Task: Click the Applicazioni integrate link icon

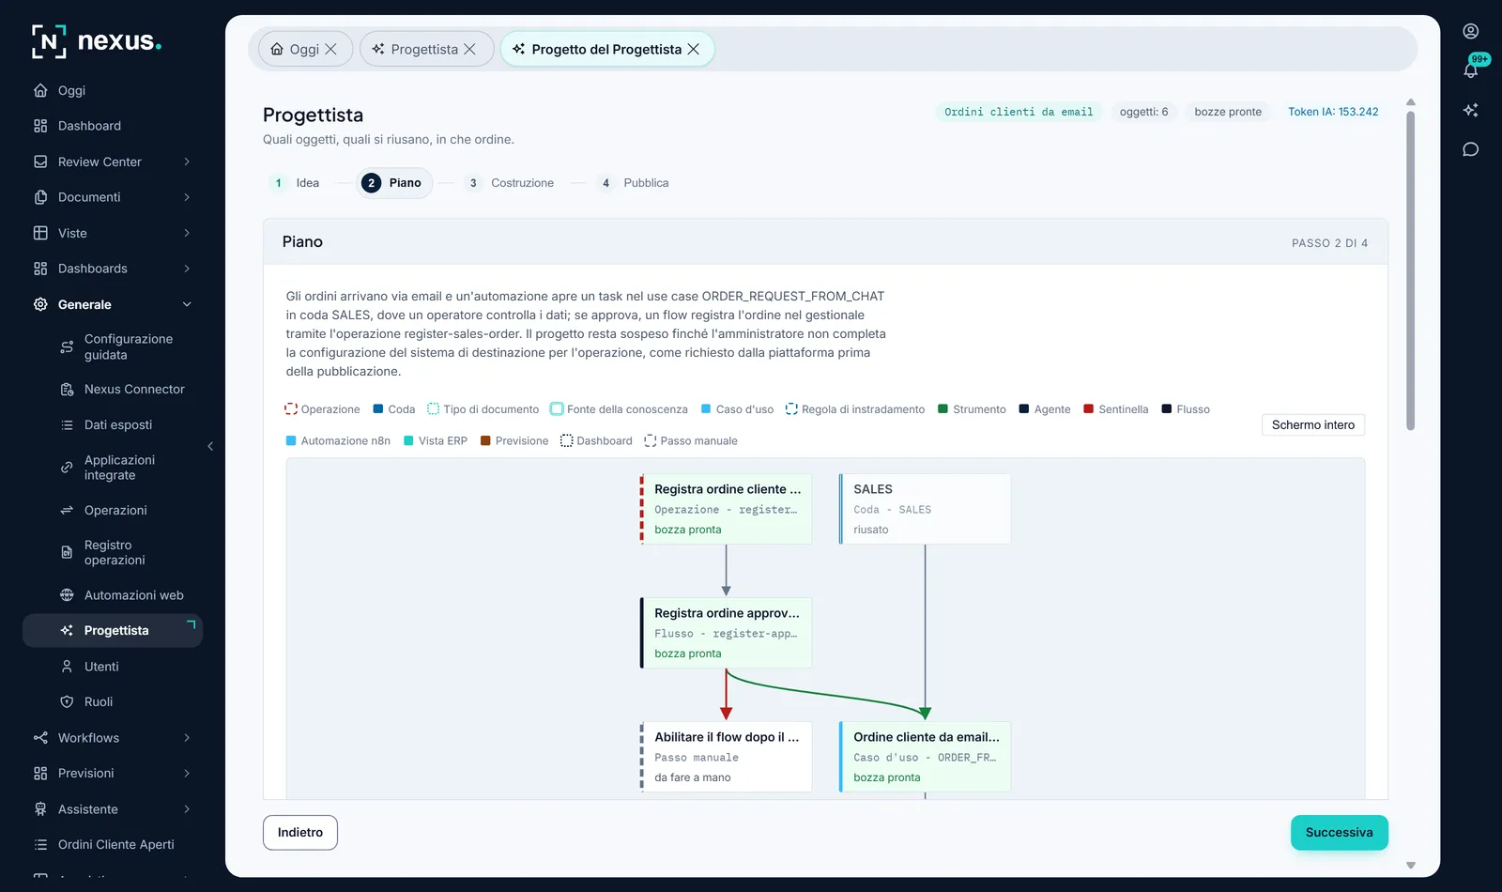Action: 67,468
